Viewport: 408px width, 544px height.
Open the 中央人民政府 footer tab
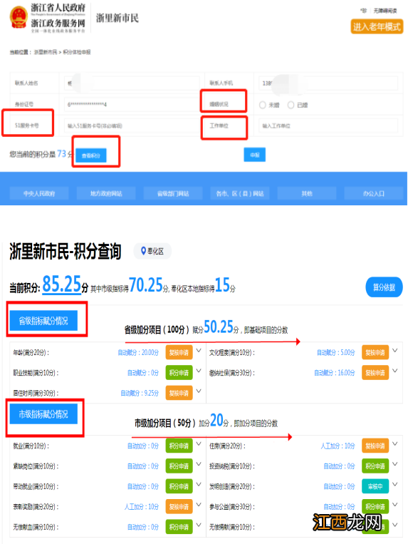(x=39, y=194)
